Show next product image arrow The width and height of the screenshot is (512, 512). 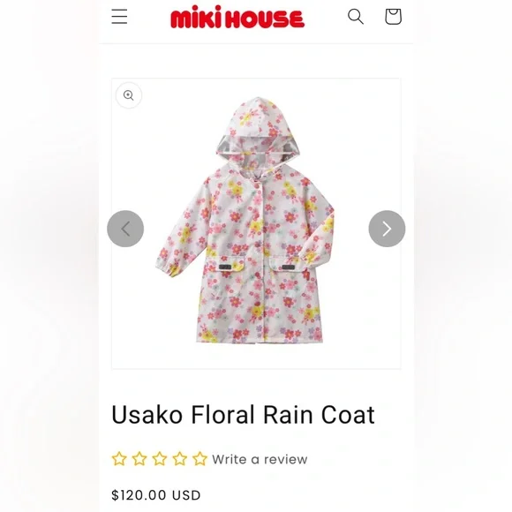[387, 229]
